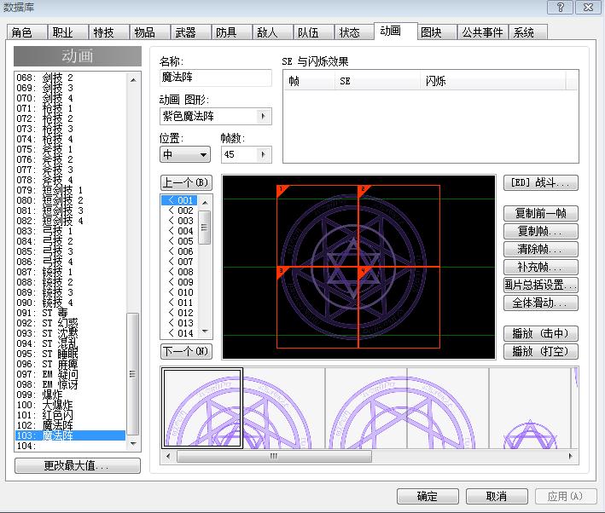Image resolution: width=605 pixels, height=513 pixels.
Task: Select cell marker 4 in preview canvas
Action: pos(364,272)
